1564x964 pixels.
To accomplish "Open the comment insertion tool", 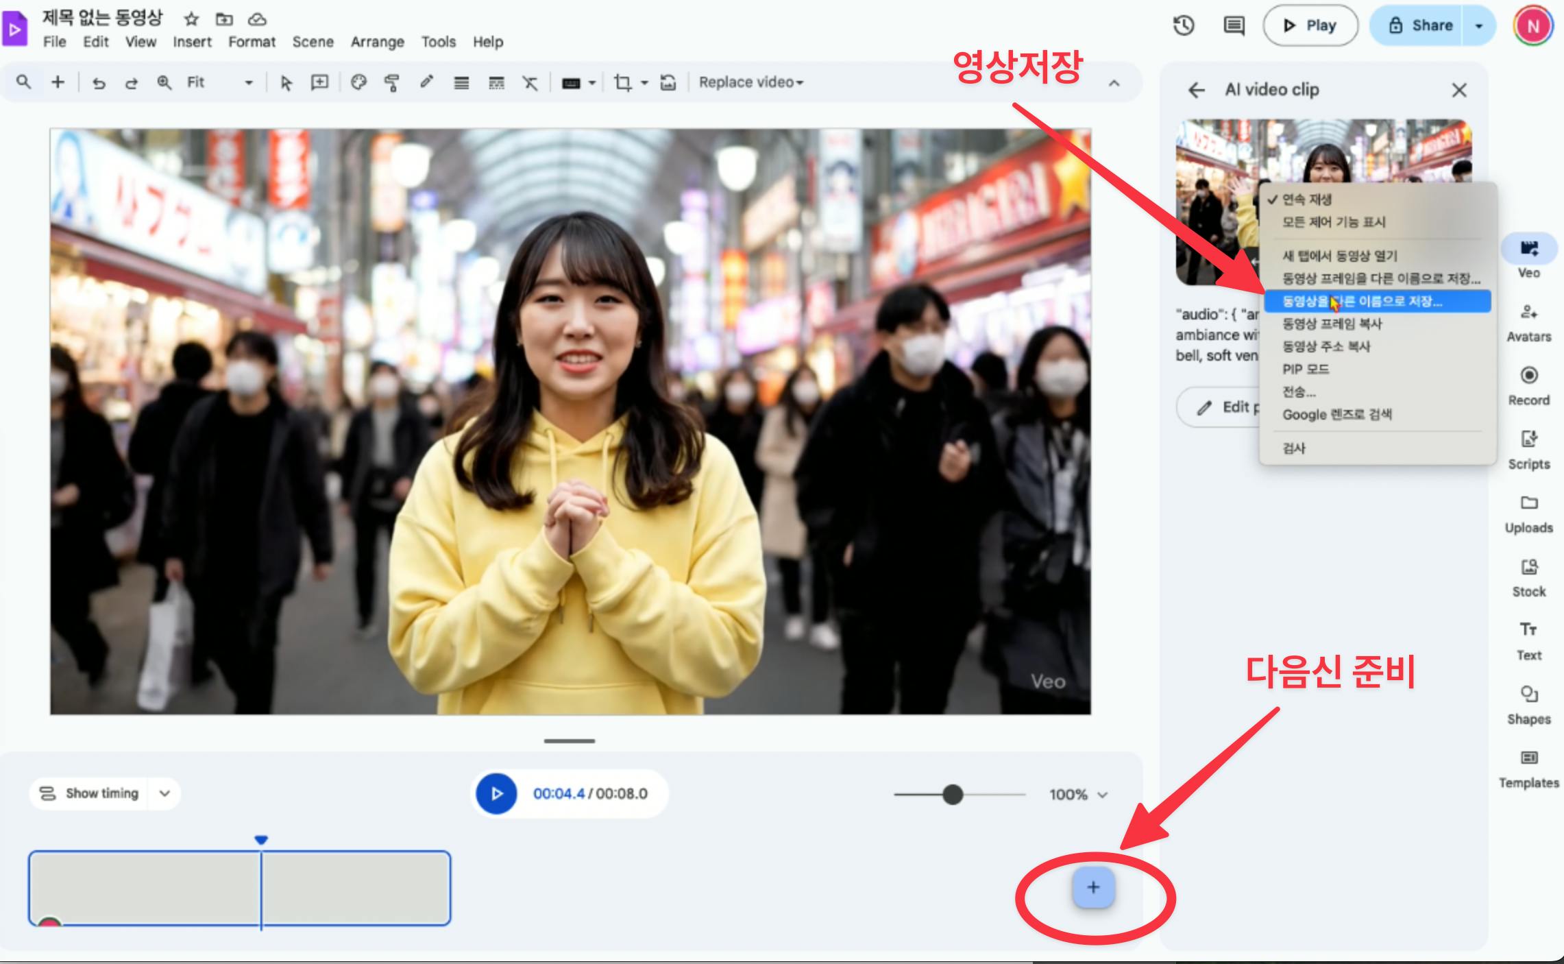I will click(318, 82).
